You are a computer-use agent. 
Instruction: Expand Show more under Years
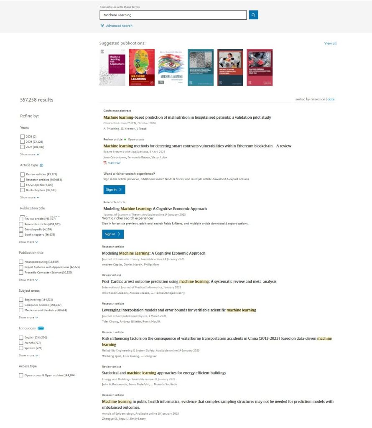[30, 154]
